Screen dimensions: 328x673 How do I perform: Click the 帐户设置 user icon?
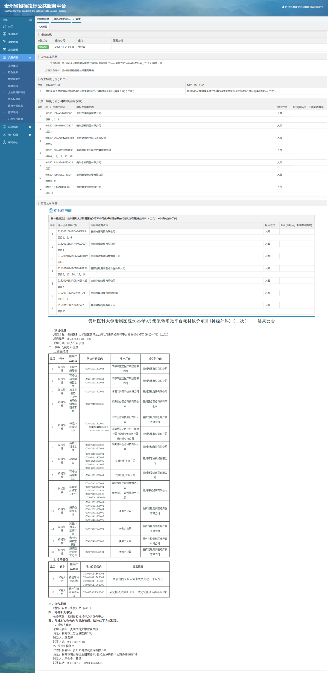pos(4,135)
